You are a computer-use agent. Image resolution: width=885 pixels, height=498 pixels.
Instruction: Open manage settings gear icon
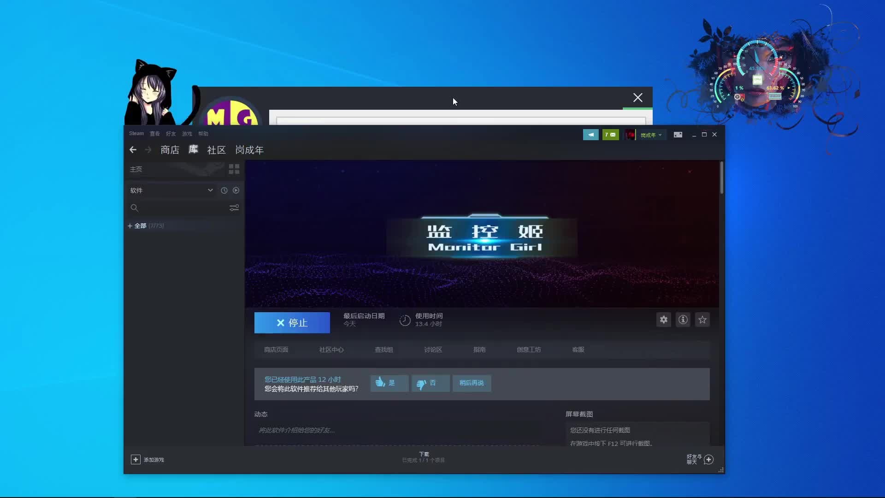pos(663,320)
